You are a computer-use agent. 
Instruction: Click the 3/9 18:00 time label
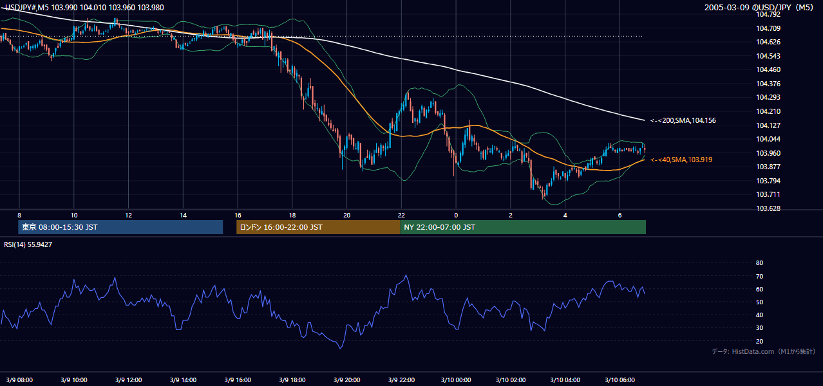coord(292,380)
